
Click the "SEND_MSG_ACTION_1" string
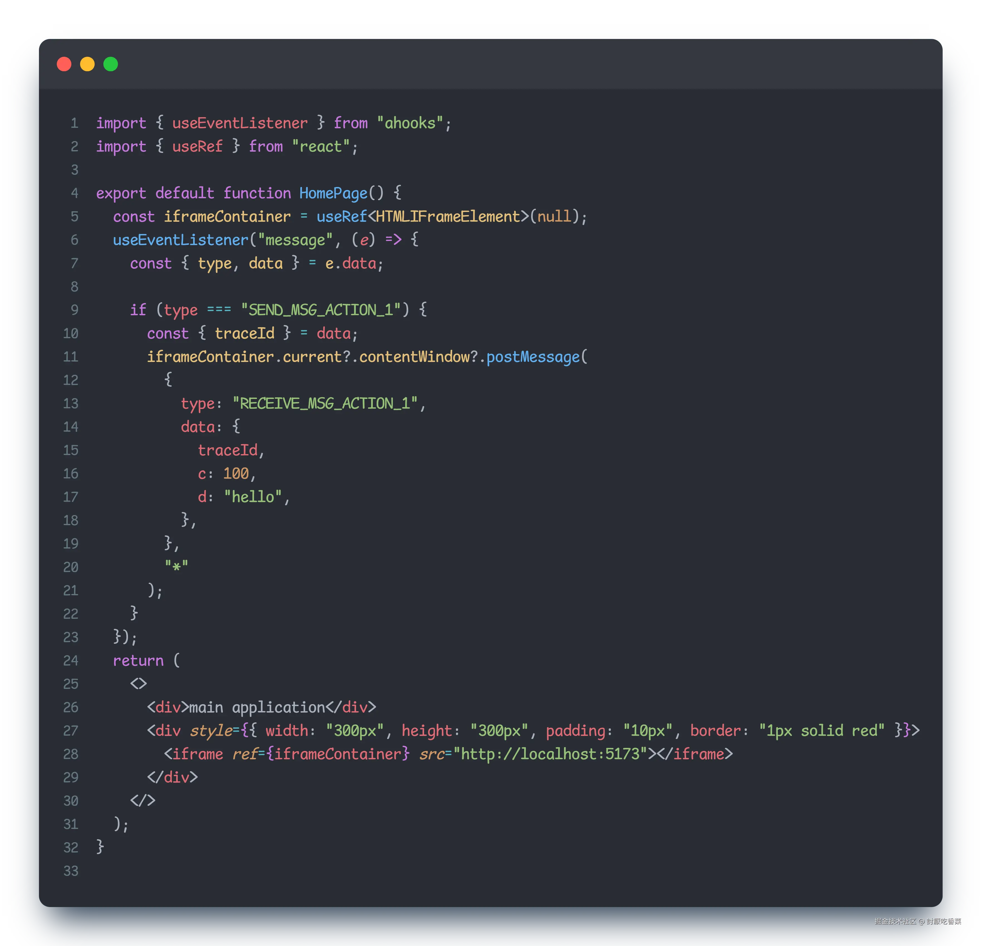coord(321,310)
